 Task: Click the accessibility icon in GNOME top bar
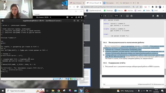67,17
